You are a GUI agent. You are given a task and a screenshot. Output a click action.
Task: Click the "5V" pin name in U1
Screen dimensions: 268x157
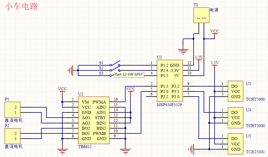pos(177,76)
